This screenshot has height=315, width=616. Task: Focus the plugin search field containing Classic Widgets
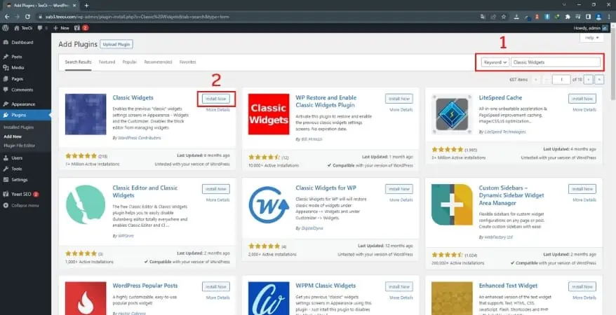[556, 62]
